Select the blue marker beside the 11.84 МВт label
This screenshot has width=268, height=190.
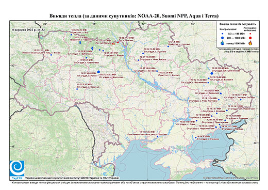pos(196,121)
